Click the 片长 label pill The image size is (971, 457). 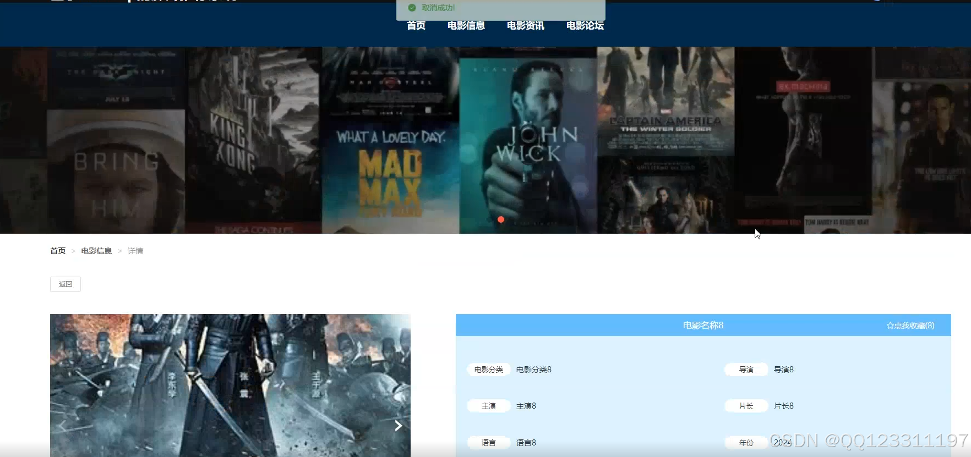pos(746,406)
